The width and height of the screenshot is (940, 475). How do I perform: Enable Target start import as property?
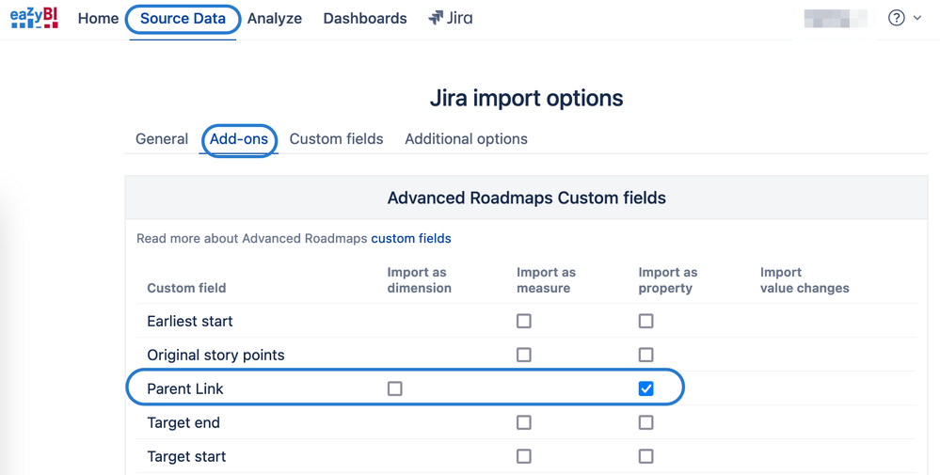click(x=645, y=456)
